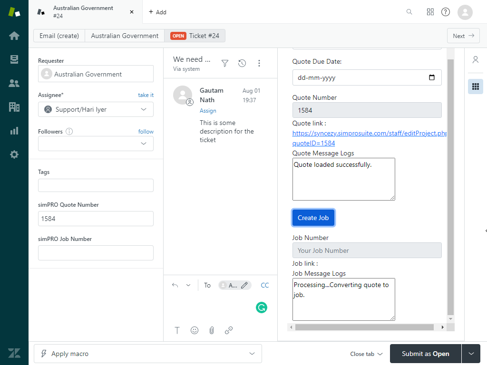The height and width of the screenshot is (365, 487).
Task: Open the Reporting bar chart icon
Action: point(14,131)
